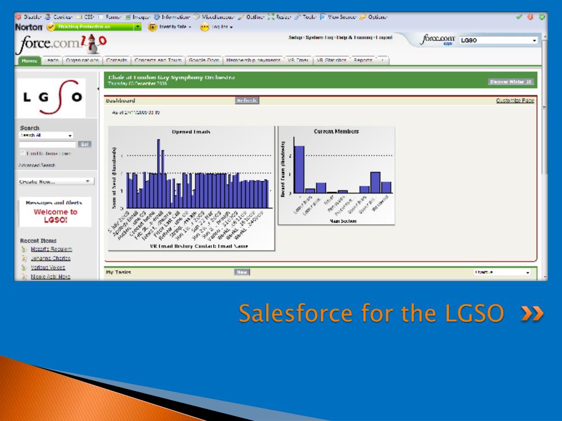Click the New button in My Tasks
562x421 pixels.
click(x=242, y=272)
